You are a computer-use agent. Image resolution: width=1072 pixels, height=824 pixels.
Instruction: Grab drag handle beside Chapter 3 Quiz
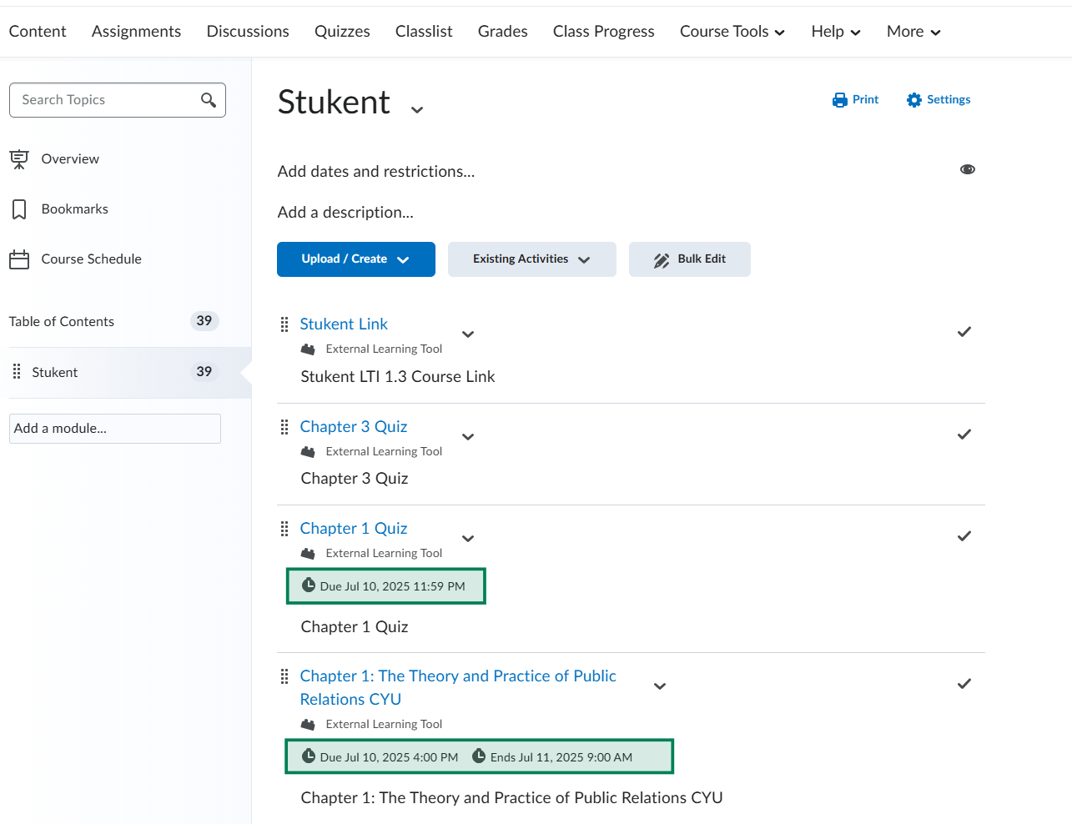tap(284, 427)
